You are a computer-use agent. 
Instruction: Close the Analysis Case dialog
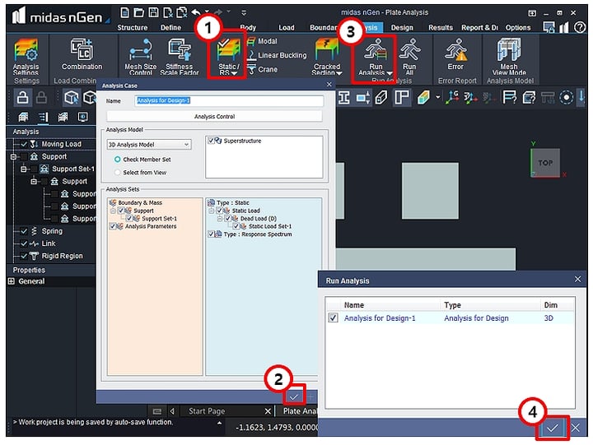tap(329, 85)
